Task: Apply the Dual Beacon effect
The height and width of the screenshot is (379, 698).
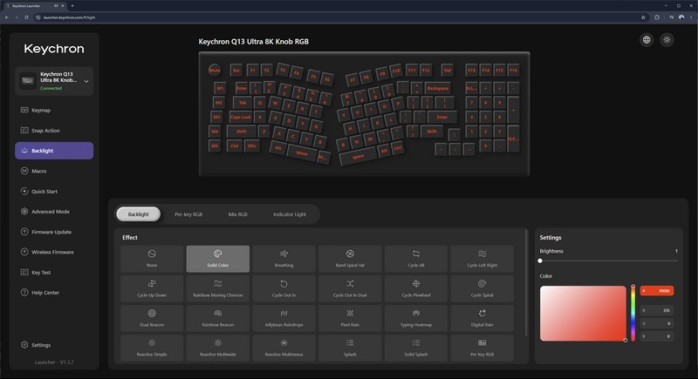Action: click(152, 318)
